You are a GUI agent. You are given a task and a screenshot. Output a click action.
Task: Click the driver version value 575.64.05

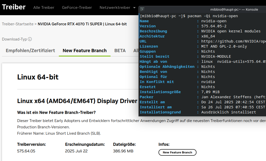click(26, 151)
